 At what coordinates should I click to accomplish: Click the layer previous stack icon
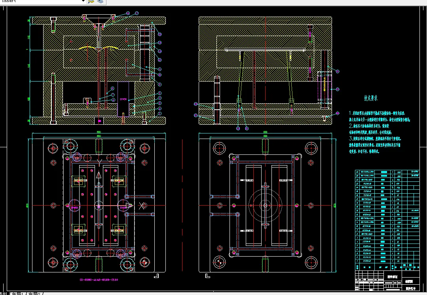100,1
